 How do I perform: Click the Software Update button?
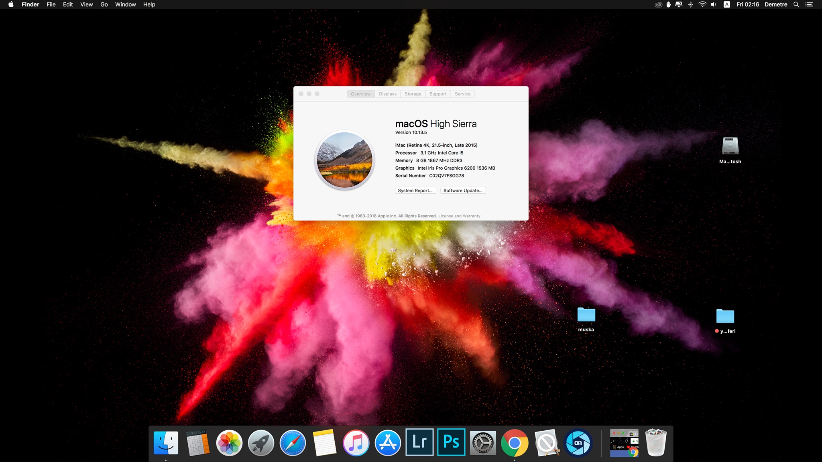[x=463, y=190]
